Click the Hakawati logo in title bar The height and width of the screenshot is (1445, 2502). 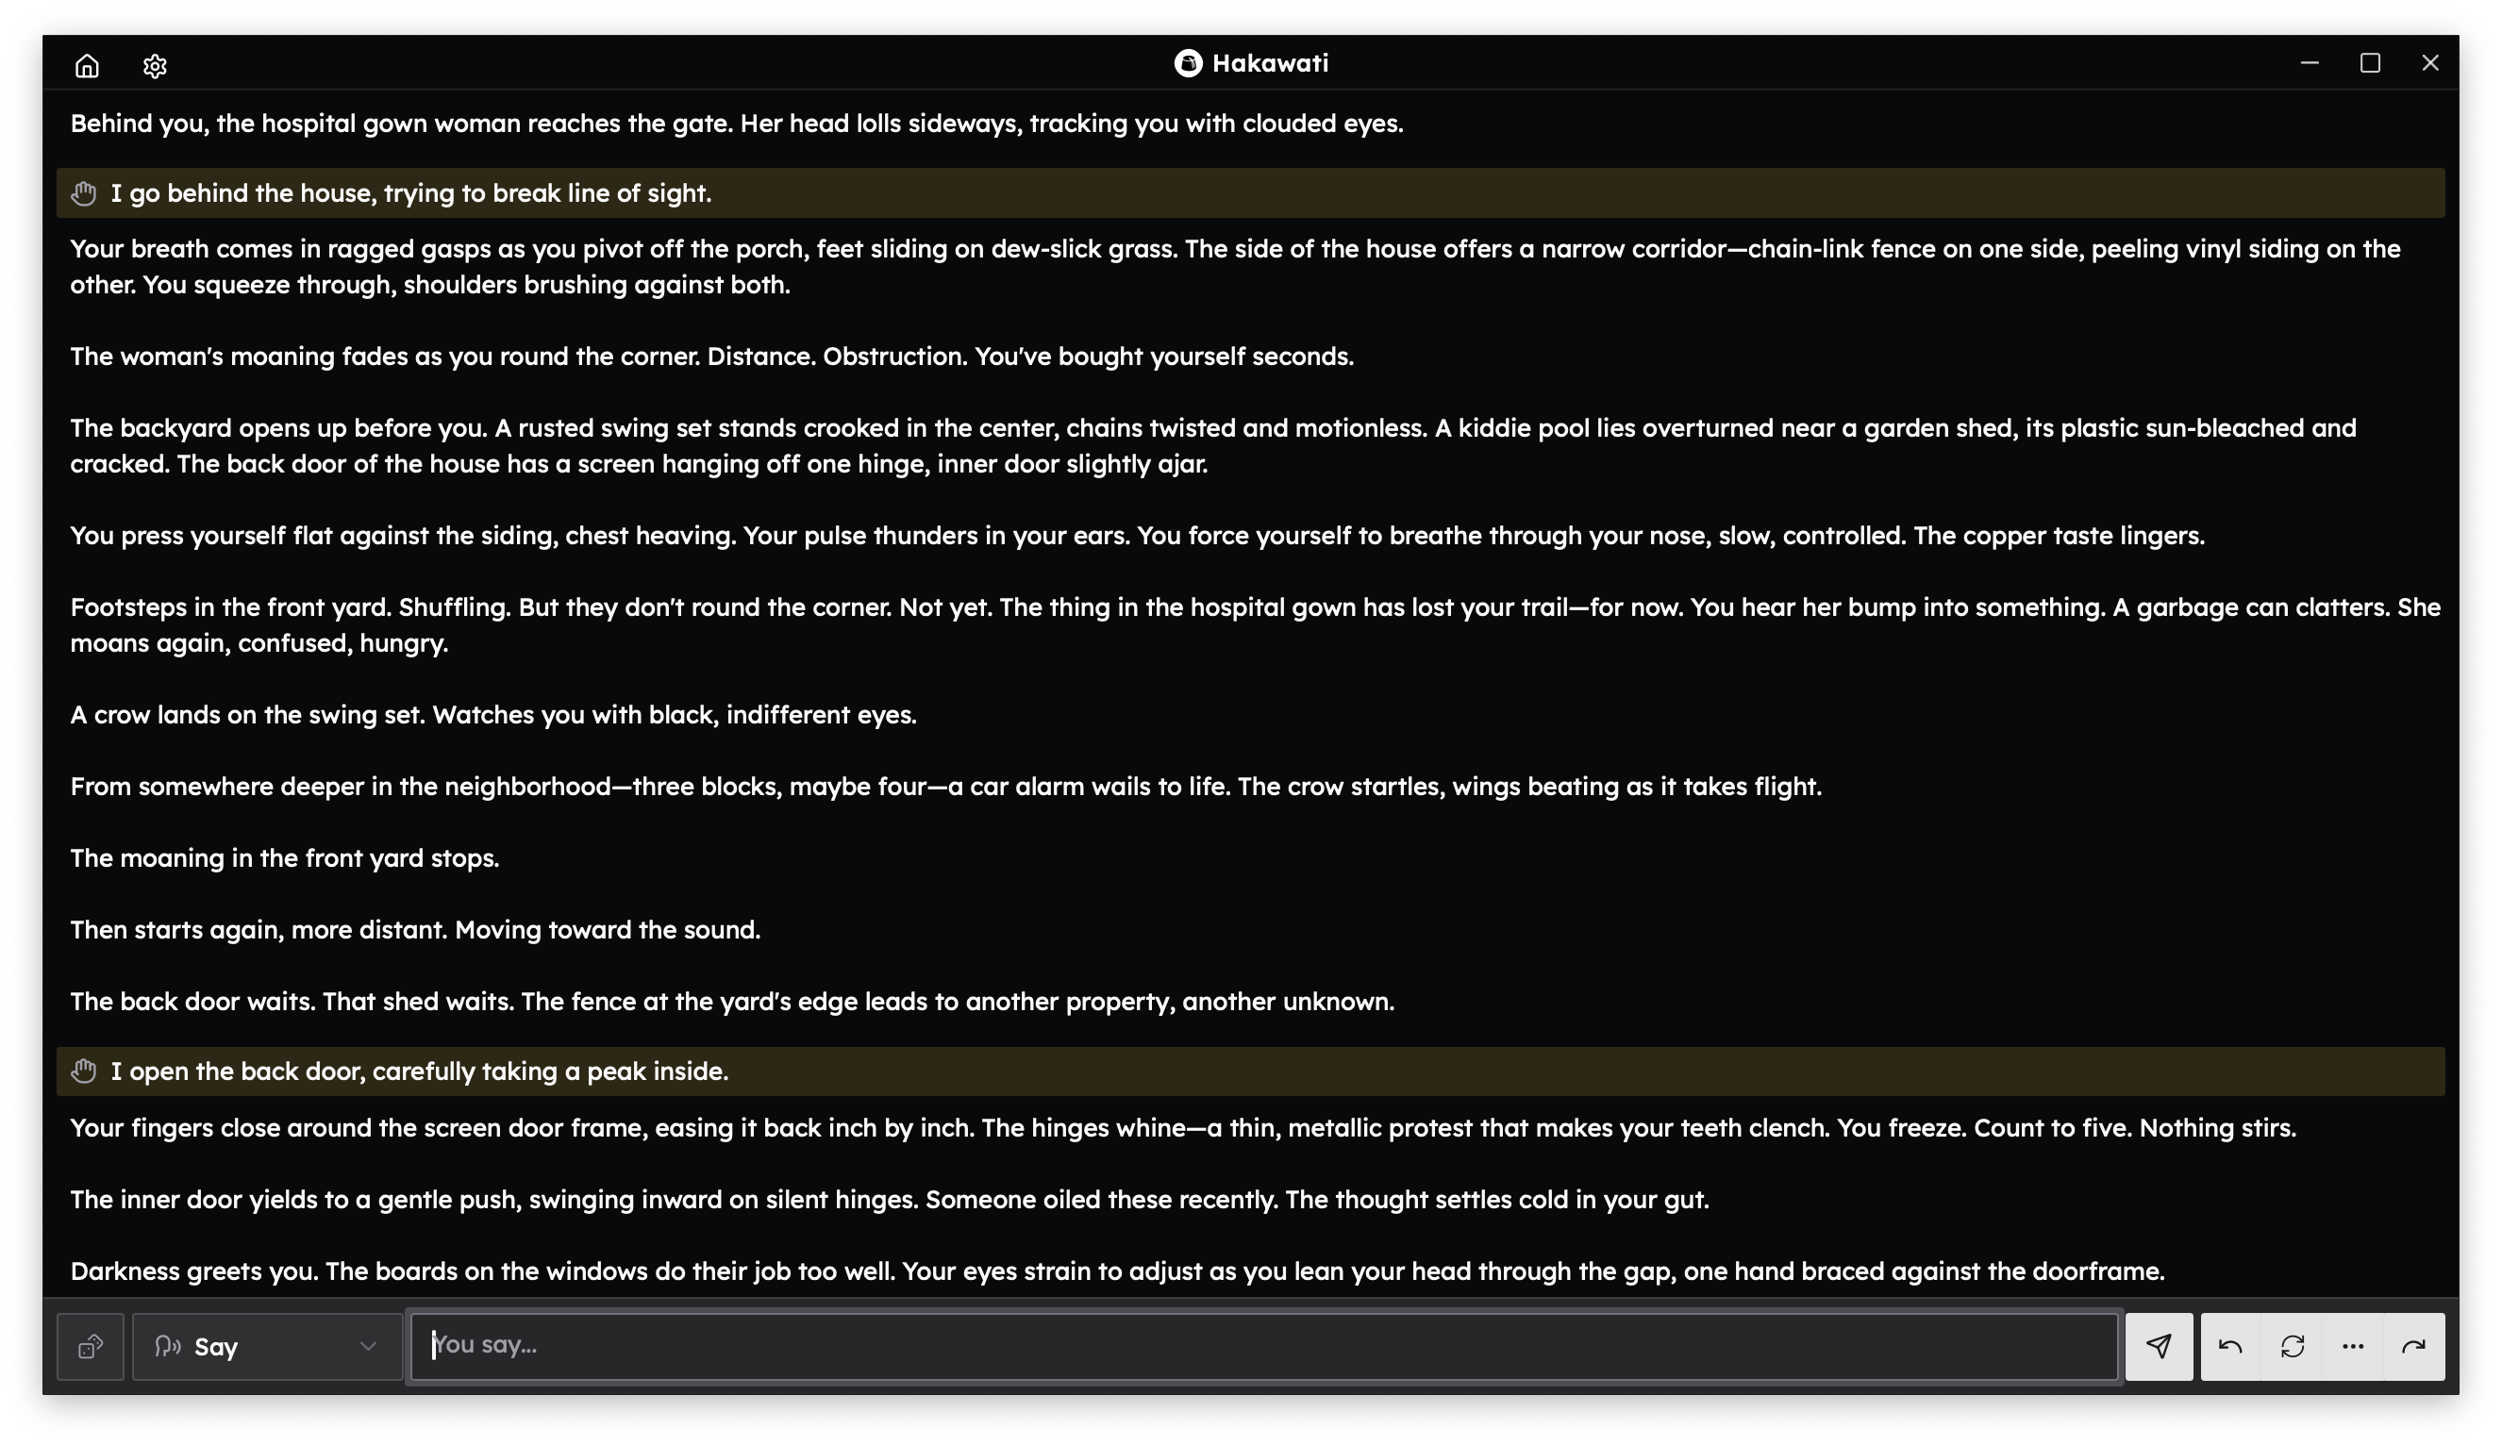tap(1188, 63)
